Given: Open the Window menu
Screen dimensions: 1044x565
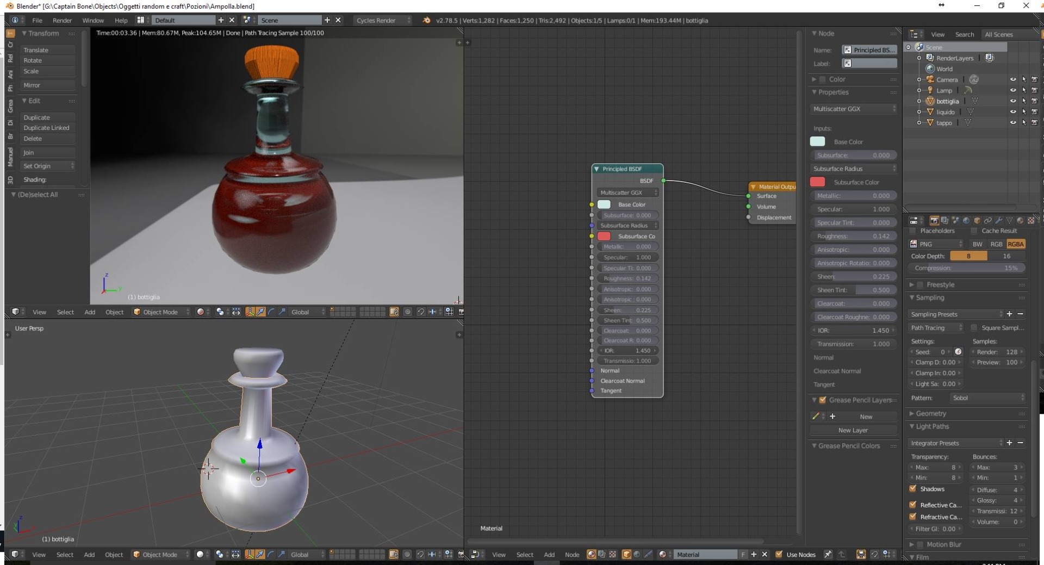Looking at the screenshot, I should click(x=93, y=20).
